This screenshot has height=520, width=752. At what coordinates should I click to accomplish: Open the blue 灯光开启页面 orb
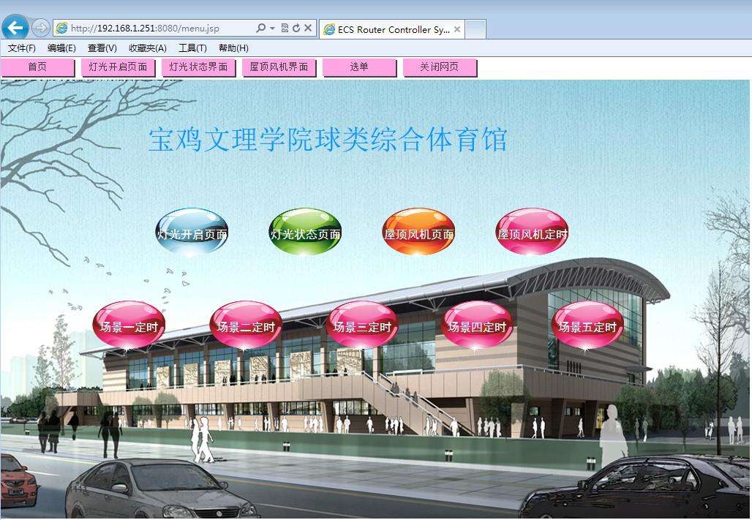[192, 233]
